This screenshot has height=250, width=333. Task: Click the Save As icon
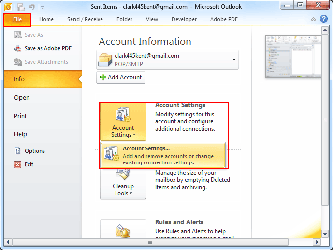click(17, 35)
